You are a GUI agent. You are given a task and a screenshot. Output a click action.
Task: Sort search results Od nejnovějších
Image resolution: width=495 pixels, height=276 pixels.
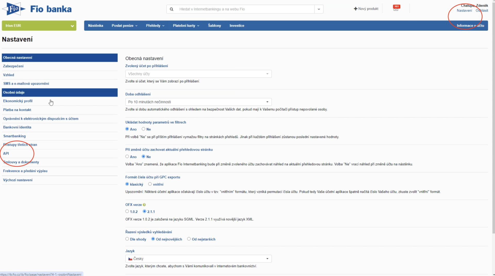(153, 239)
